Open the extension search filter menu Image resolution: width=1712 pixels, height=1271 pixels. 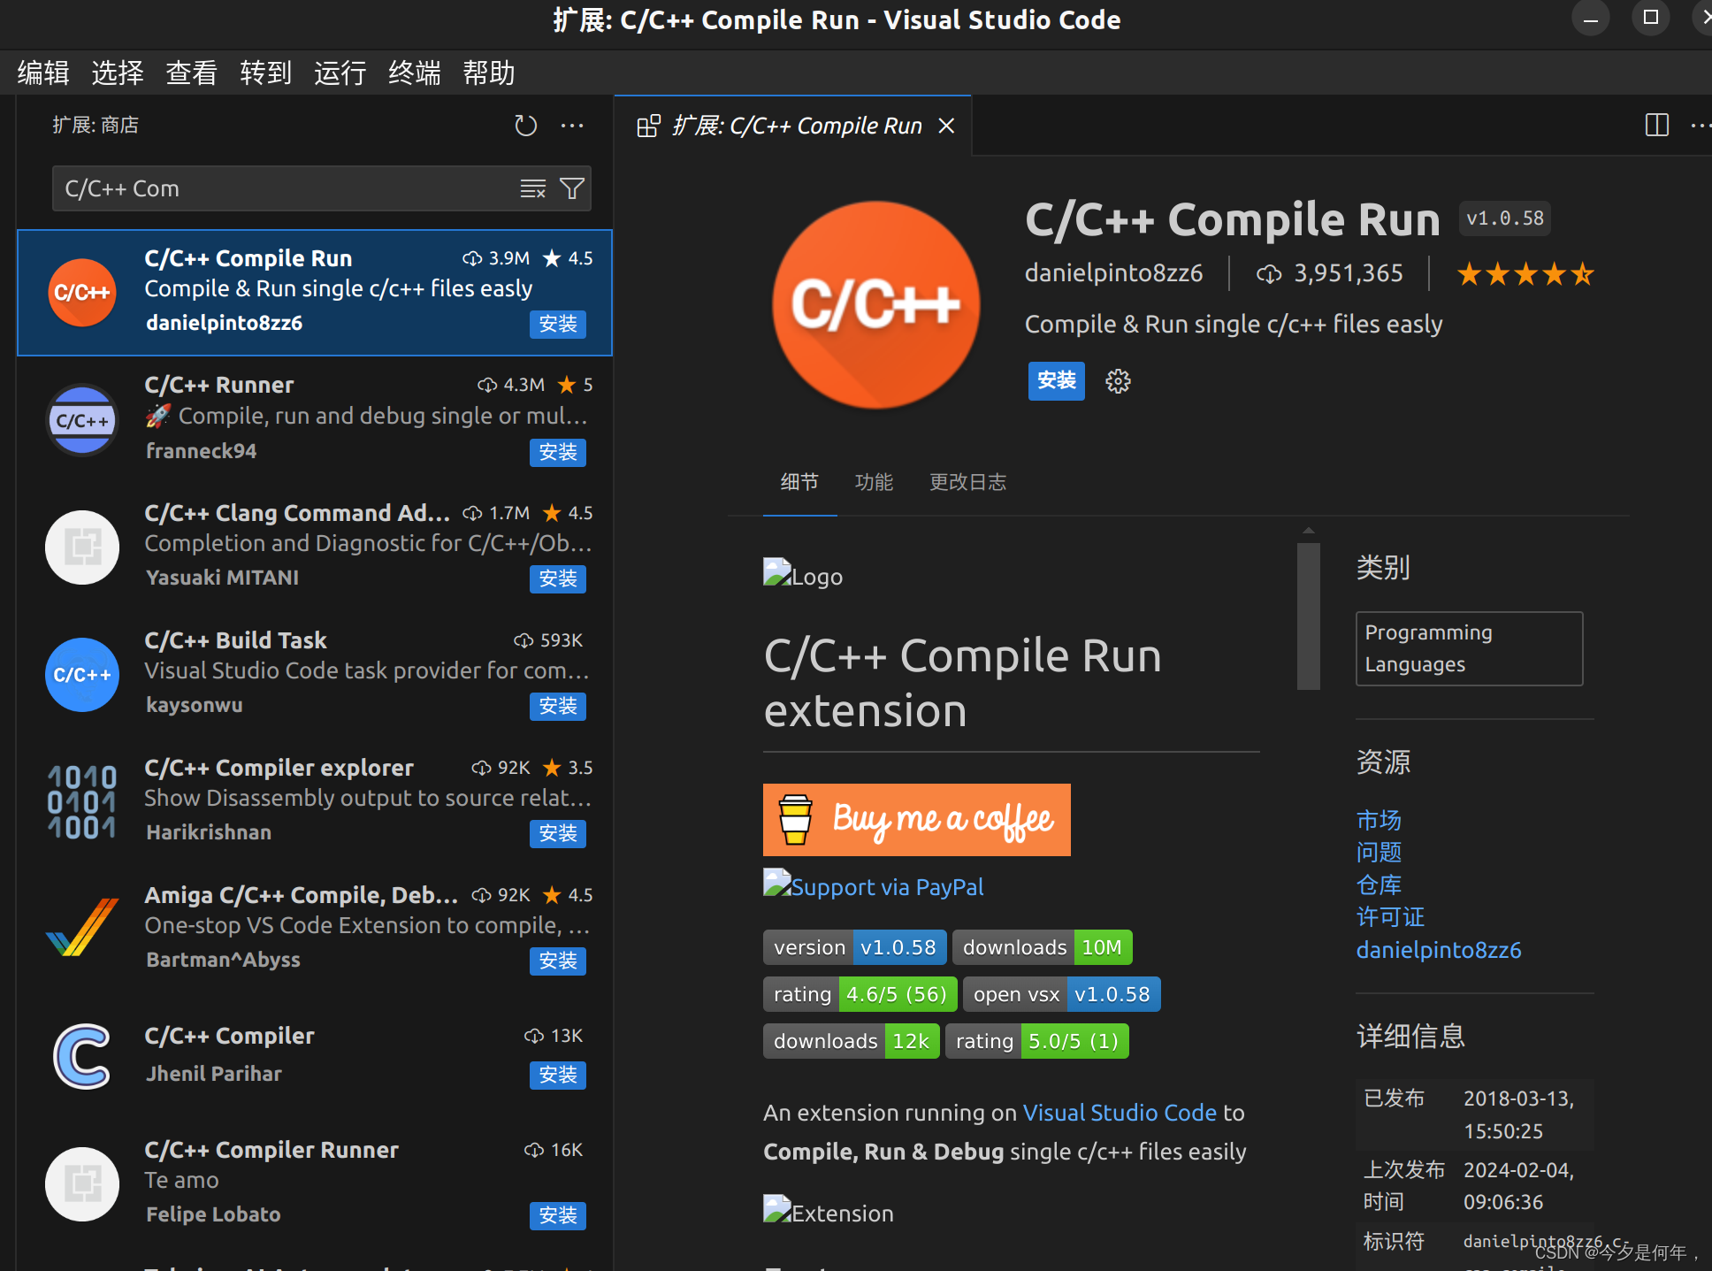[x=572, y=188]
